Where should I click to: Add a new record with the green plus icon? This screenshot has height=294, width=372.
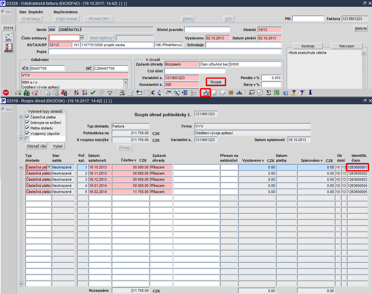point(18,93)
